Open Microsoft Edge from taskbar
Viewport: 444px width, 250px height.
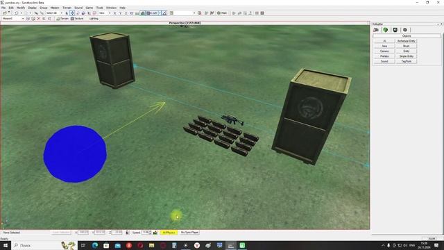tap(95, 245)
